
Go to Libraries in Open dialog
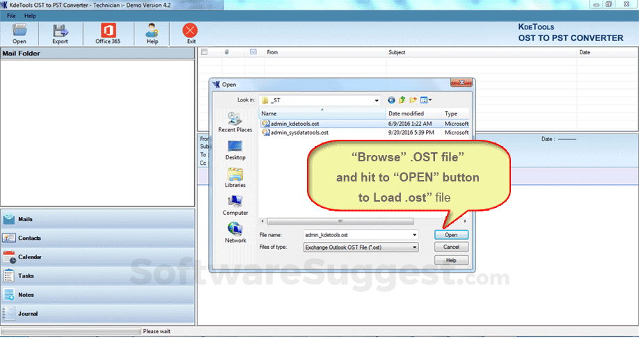pyautogui.click(x=235, y=177)
